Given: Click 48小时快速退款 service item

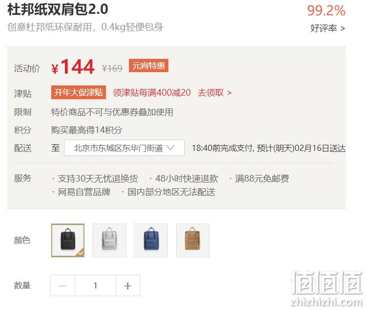Looking at the screenshot, I should 186,179.
